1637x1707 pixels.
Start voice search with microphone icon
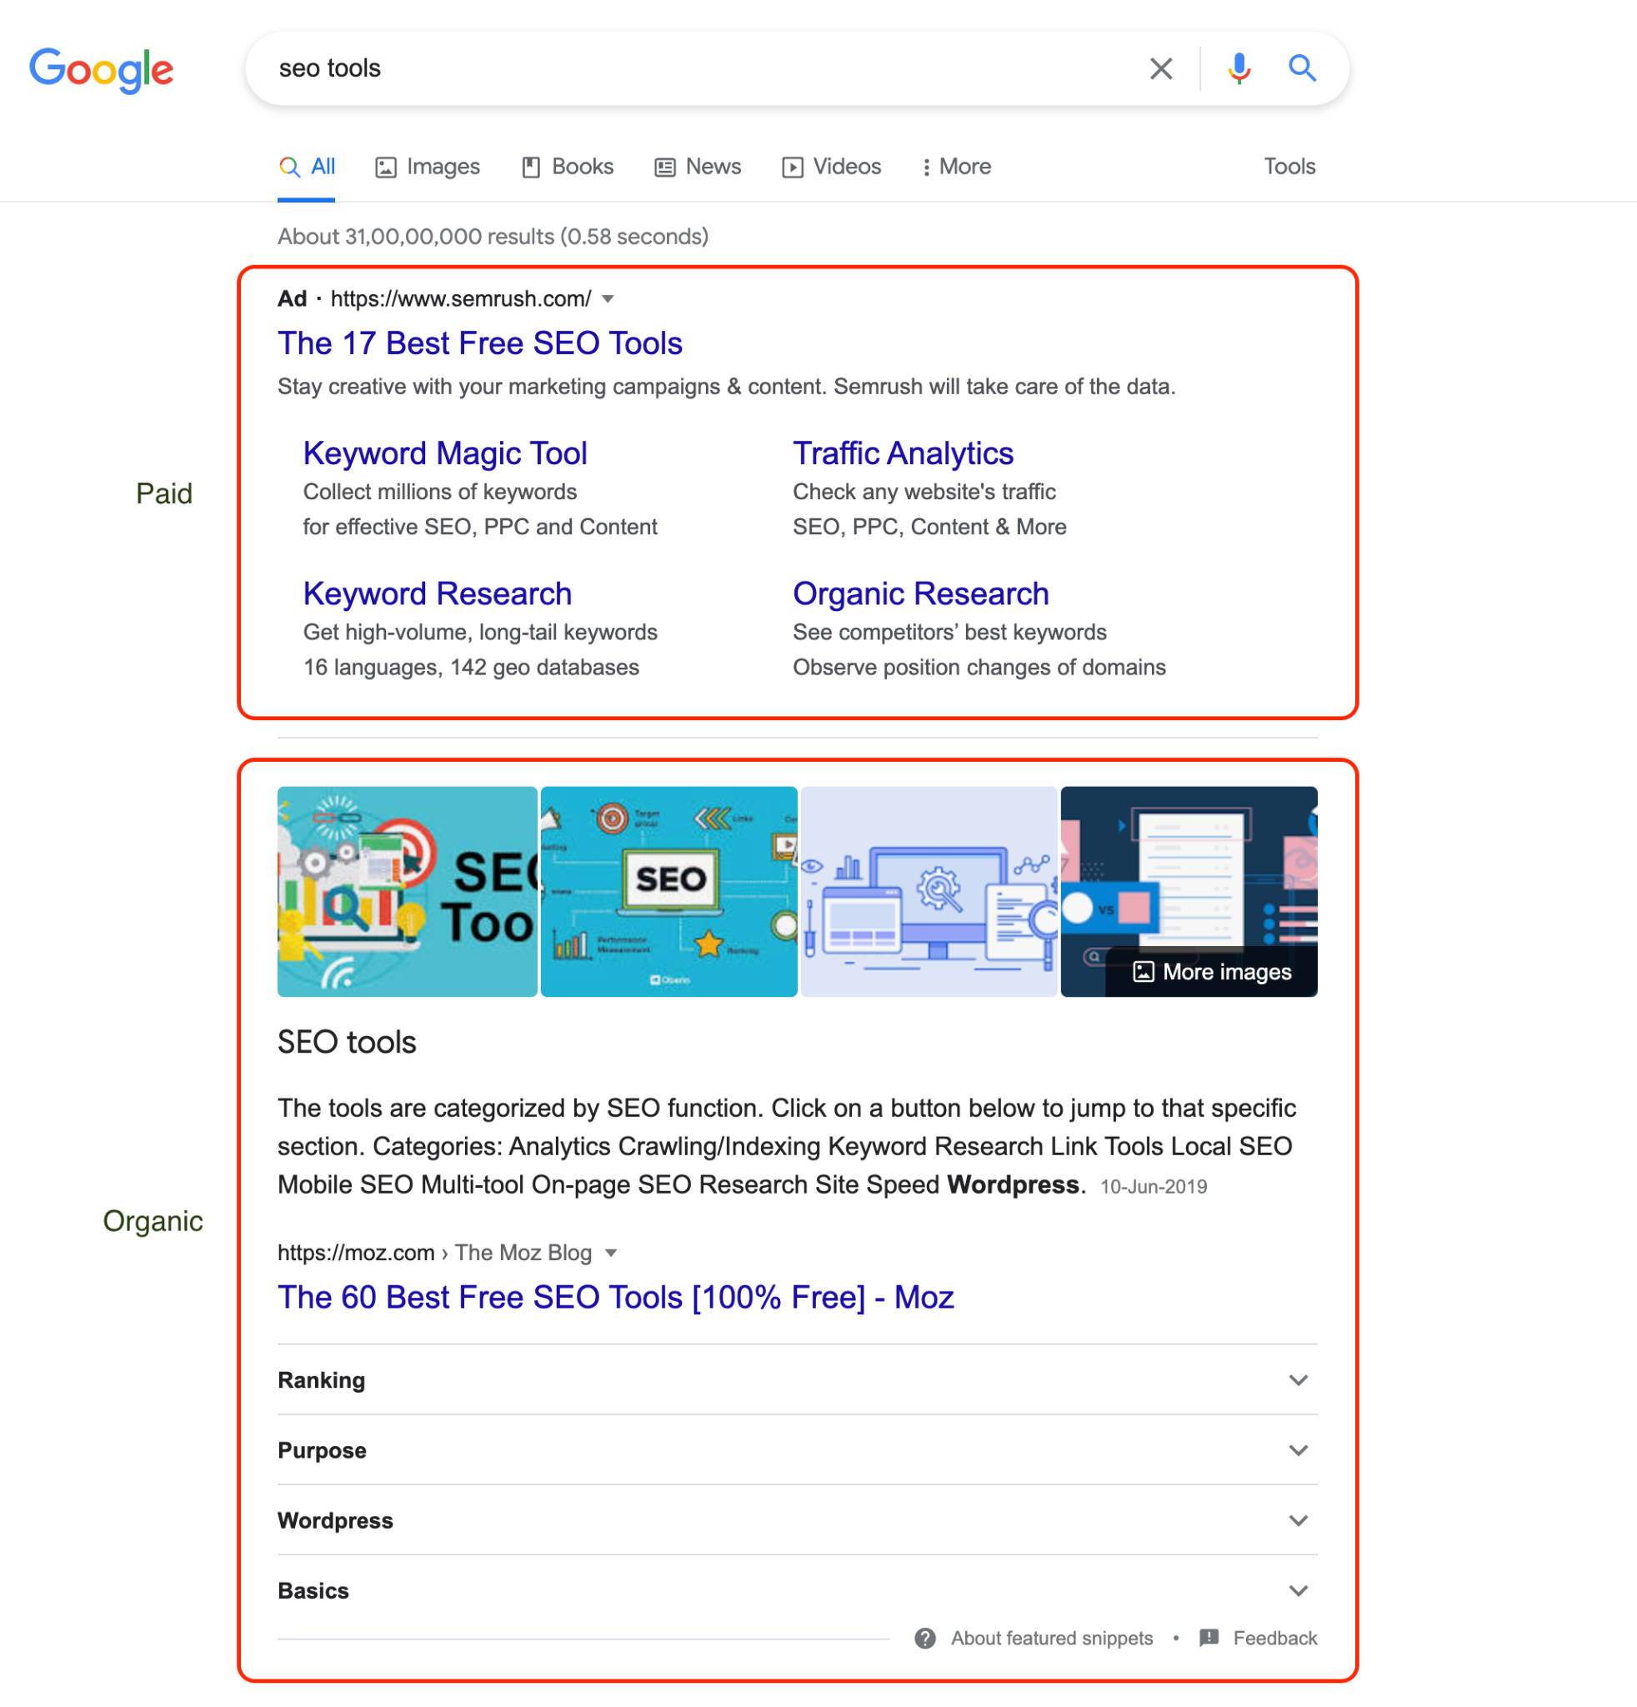coord(1239,68)
